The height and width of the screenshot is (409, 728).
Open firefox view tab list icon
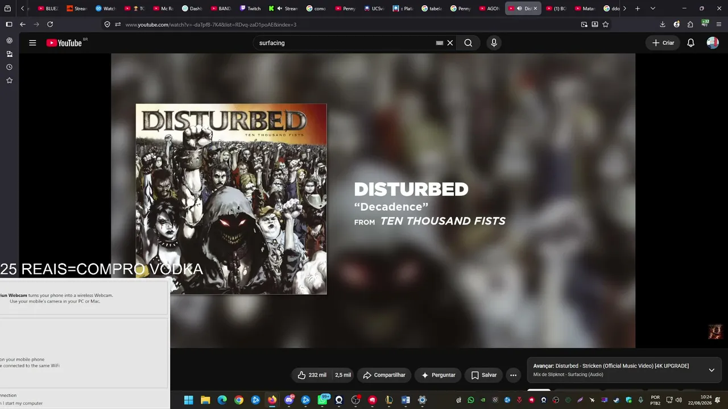7,9
